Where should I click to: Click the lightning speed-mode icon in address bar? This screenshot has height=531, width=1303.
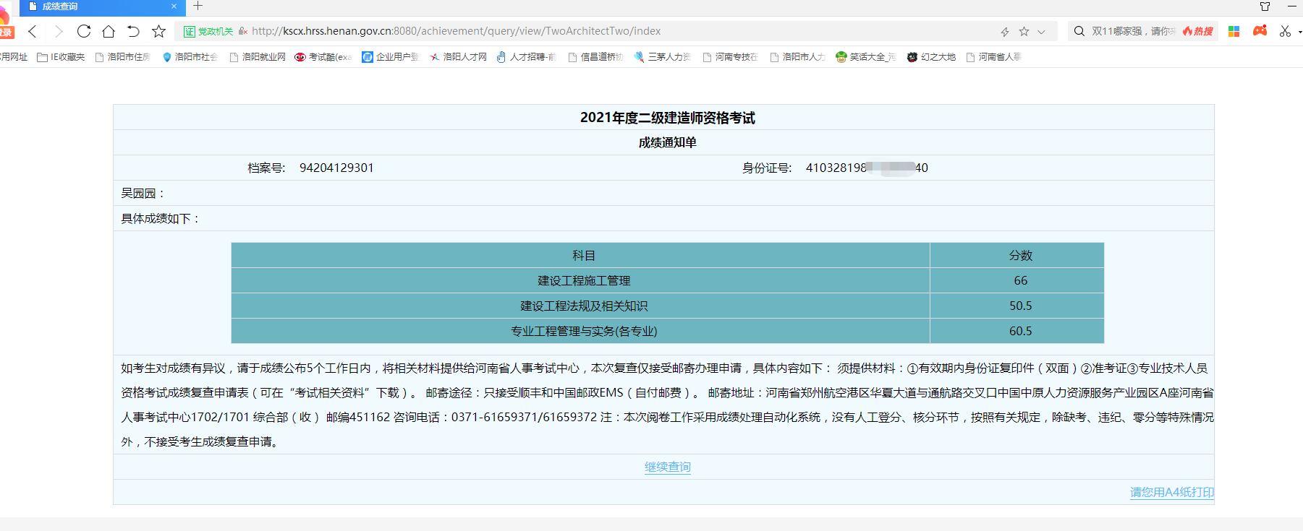coord(1005,32)
